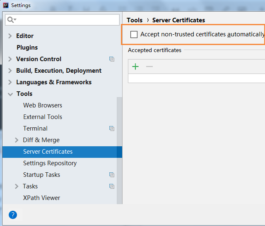Open the Settings Repository page
Screen dimensions: 265x226
coord(50,163)
